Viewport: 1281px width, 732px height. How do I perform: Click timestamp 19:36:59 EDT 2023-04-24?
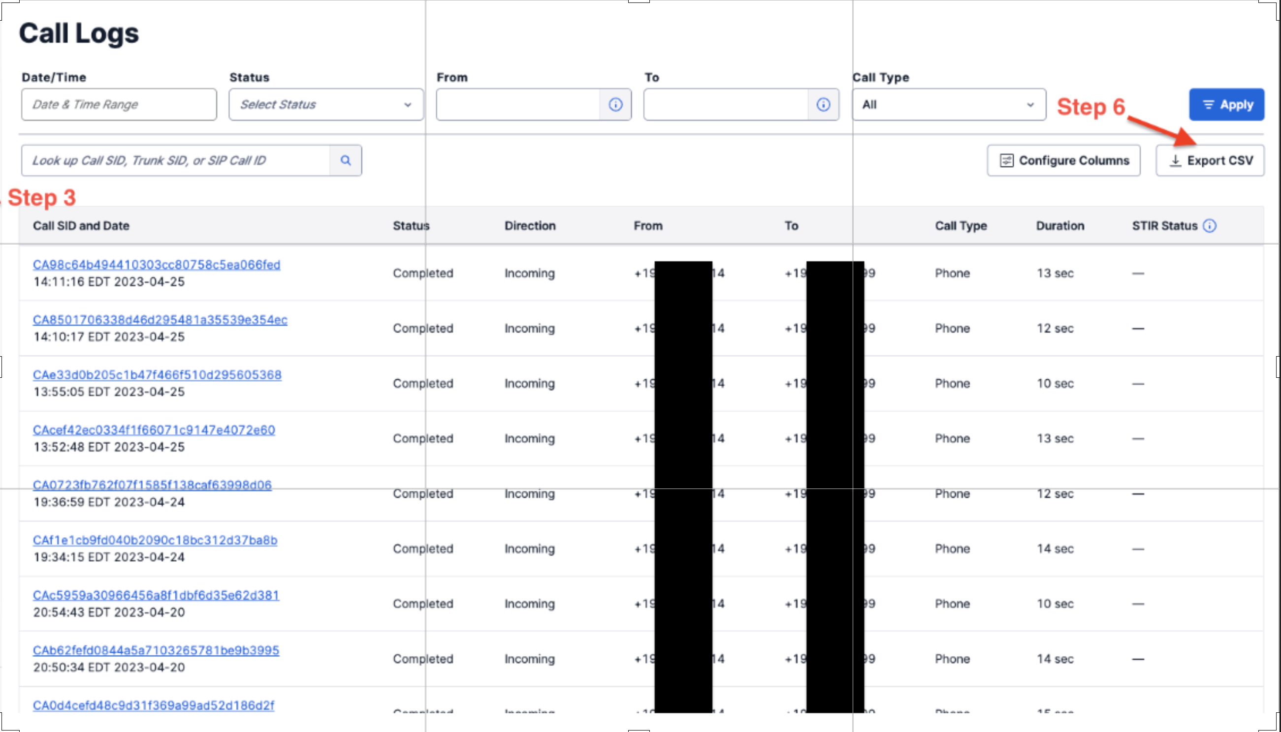pyautogui.click(x=109, y=502)
